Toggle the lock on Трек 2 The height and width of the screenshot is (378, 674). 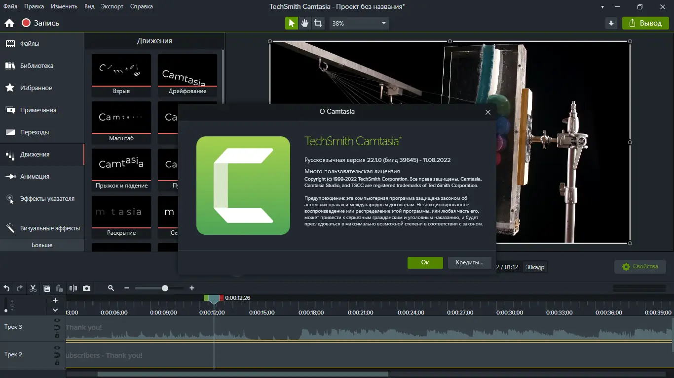tap(57, 363)
